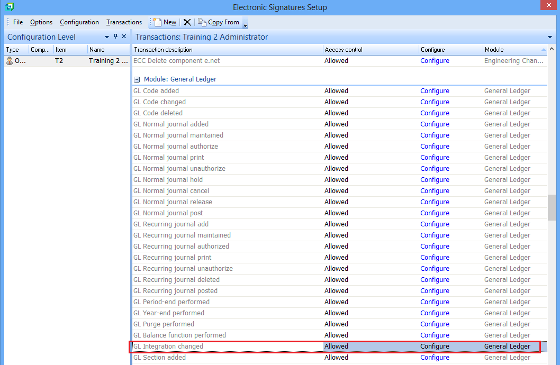
Task: Click the vertical scrollbar up arrow
Action: pos(552,49)
